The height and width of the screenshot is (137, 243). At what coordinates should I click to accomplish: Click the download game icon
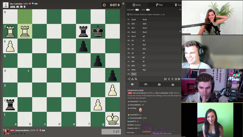pyautogui.click(x=133, y=79)
